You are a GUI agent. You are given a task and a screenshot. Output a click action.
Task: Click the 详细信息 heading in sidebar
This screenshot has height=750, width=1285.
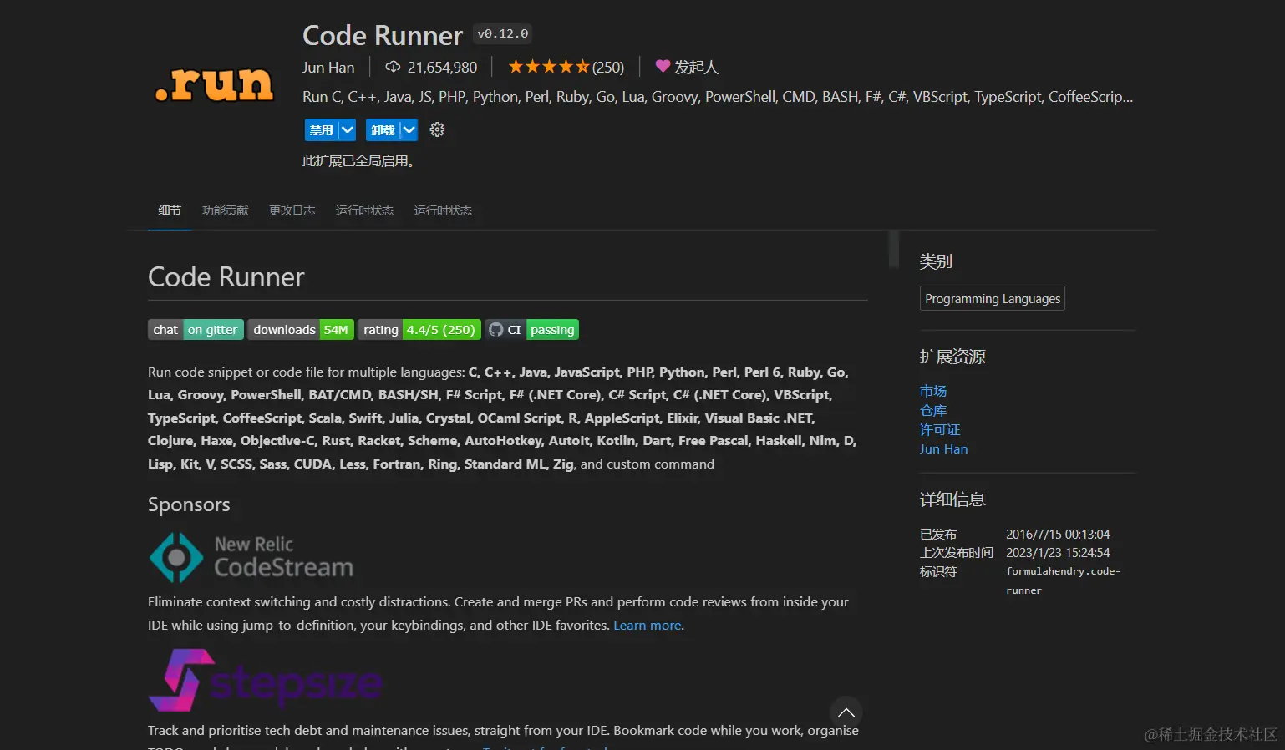(x=952, y=499)
